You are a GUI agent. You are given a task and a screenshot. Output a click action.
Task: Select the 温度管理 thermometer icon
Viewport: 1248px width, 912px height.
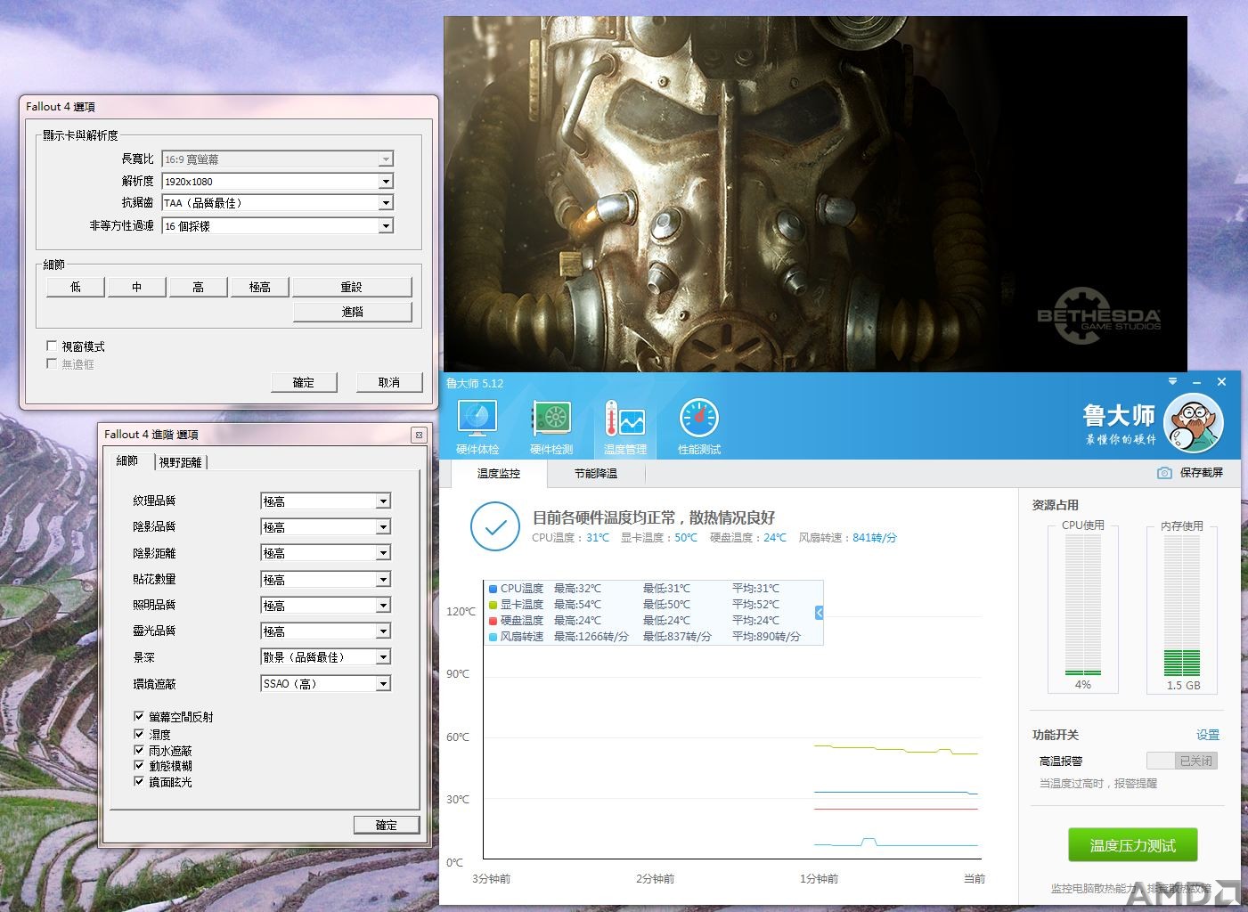624,427
